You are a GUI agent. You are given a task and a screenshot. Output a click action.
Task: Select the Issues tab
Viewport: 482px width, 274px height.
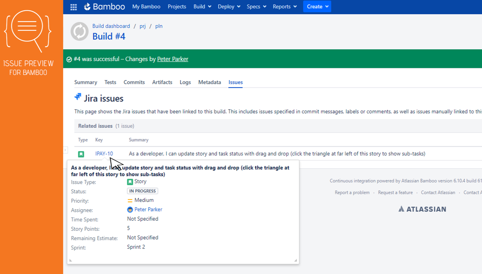236,82
